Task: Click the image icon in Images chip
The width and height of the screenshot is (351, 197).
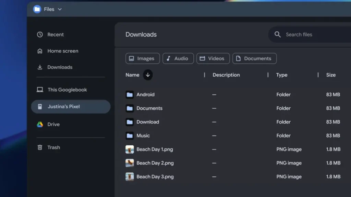Action: pos(131,58)
